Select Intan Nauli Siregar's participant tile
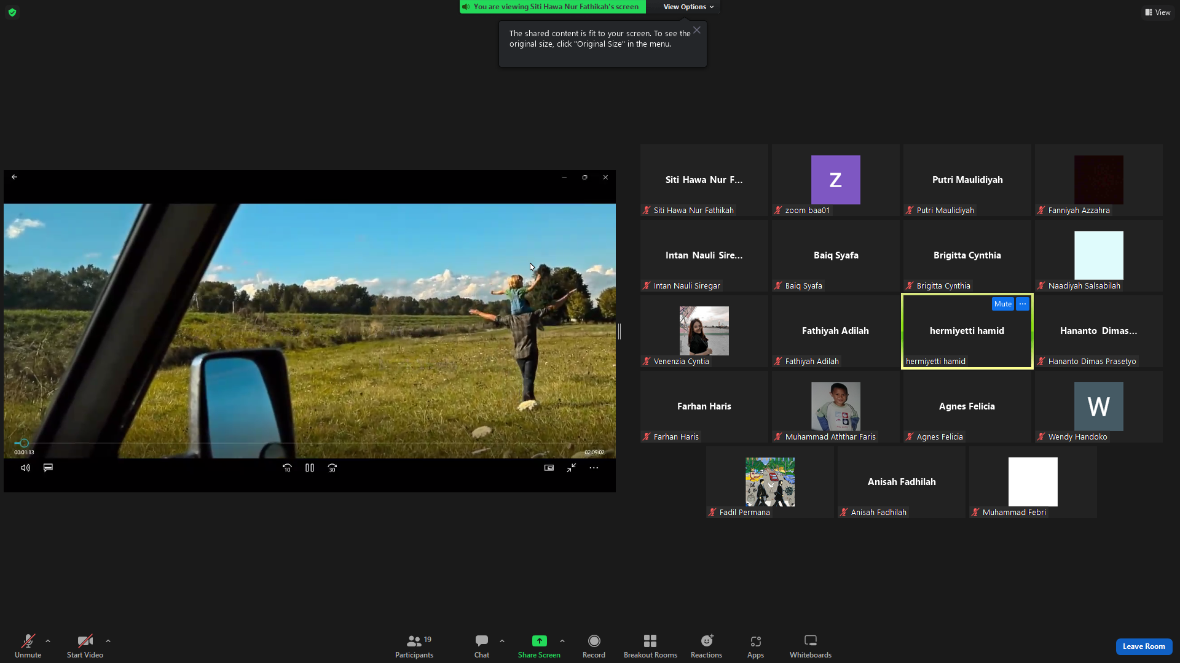The image size is (1180, 663). click(x=704, y=256)
